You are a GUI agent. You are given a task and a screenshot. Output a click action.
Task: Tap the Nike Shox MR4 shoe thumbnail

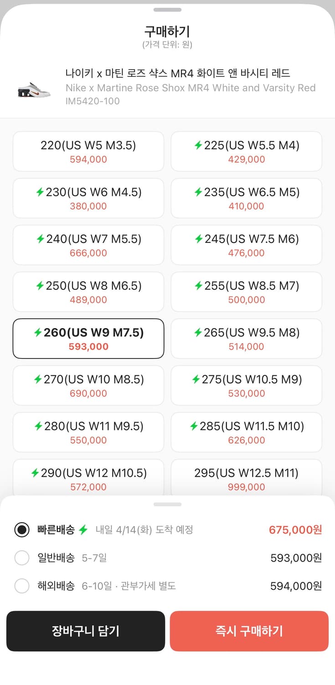point(34,88)
